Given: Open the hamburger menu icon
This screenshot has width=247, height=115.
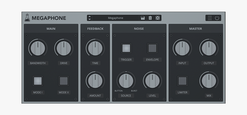Looking at the screenshot, I should tap(210, 18).
